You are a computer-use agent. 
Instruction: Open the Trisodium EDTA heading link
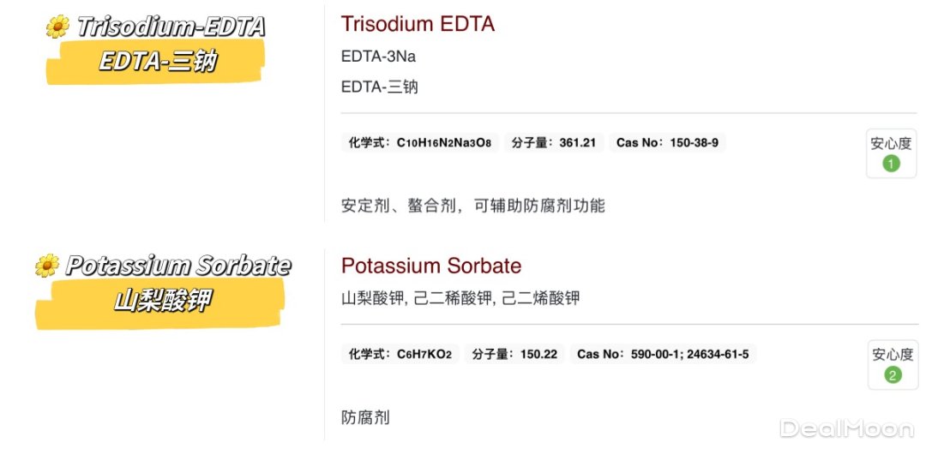click(418, 24)
